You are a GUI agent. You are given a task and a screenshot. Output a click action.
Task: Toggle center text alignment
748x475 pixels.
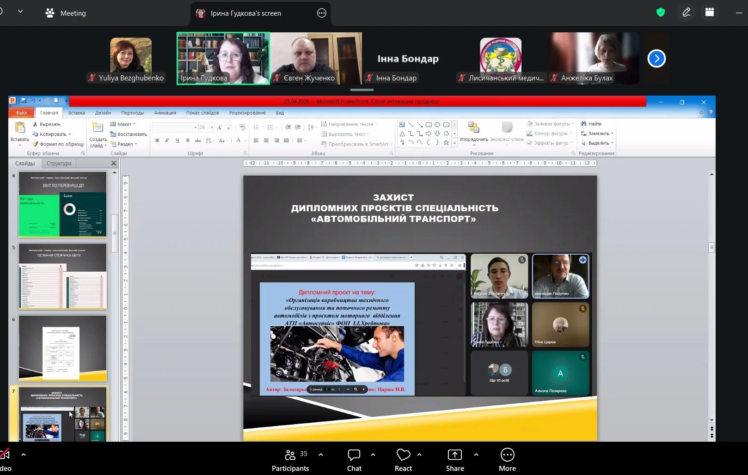266,140
